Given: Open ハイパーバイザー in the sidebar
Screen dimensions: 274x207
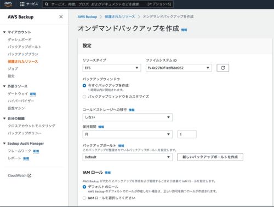Looking at the screenshot, I should 21,101.
